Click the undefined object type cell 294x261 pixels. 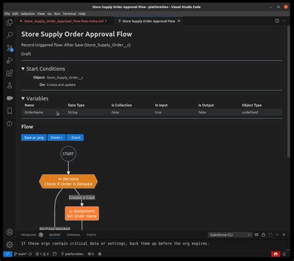[250, 112]
